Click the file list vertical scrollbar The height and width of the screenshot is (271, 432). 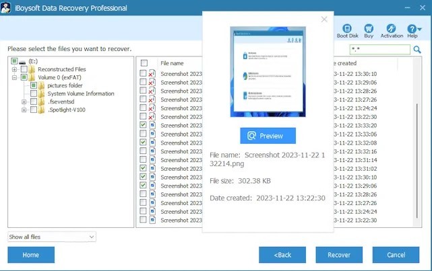click(417, 161)
